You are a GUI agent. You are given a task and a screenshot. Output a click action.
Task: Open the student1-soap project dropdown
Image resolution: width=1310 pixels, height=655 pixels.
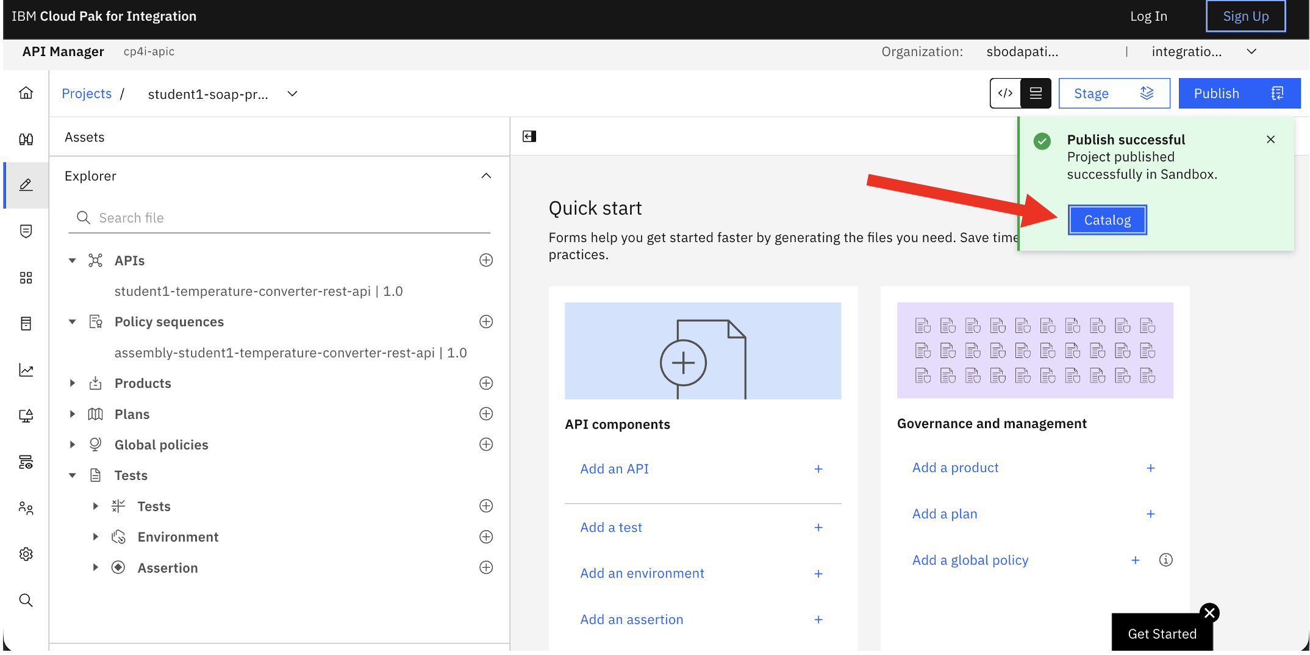point(293,94)
